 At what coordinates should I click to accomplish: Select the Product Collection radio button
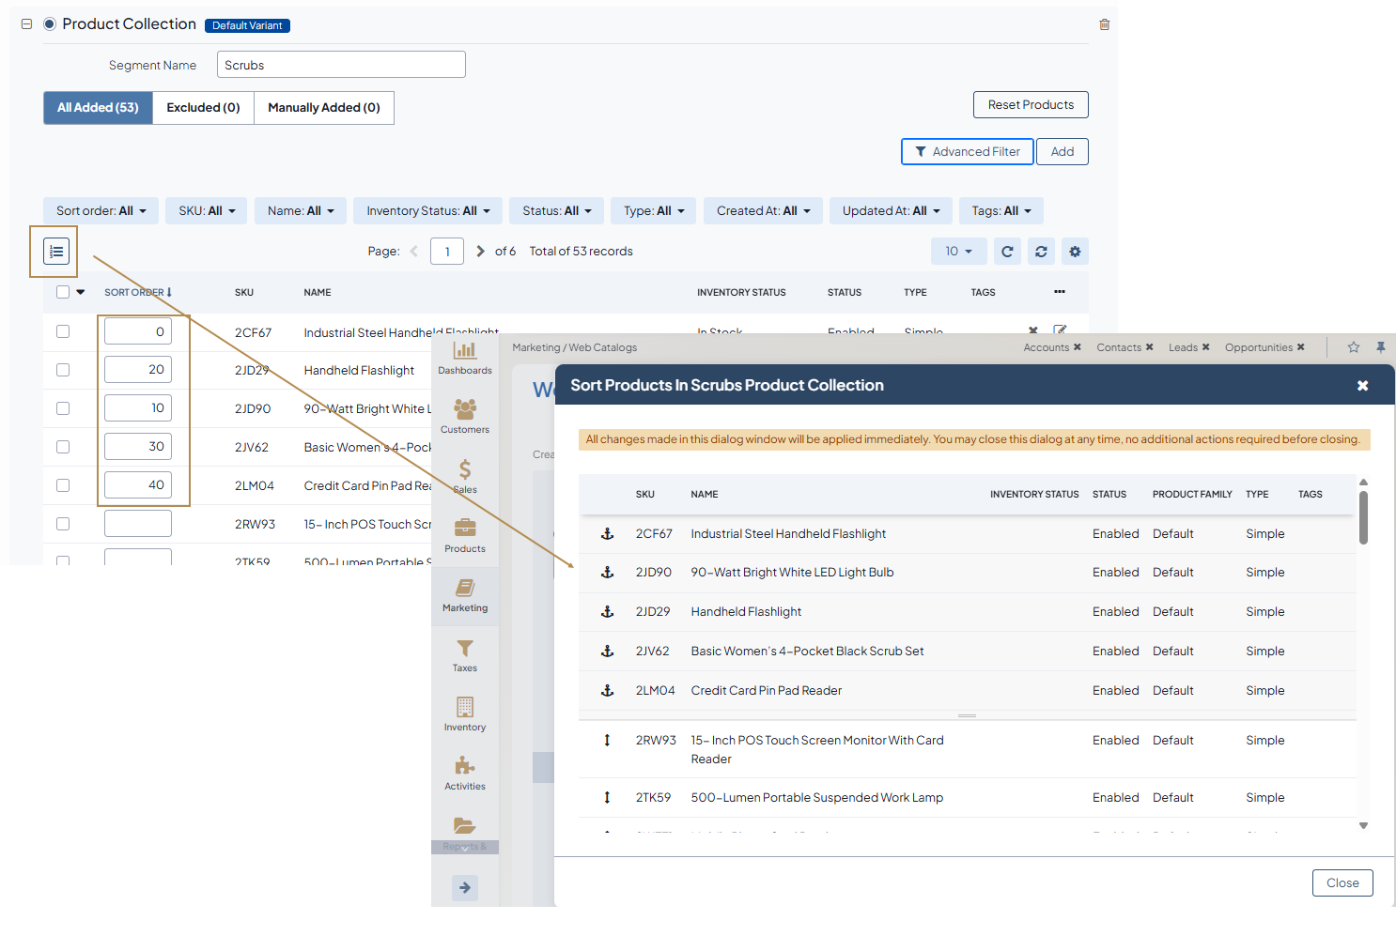tap(50, 24)
